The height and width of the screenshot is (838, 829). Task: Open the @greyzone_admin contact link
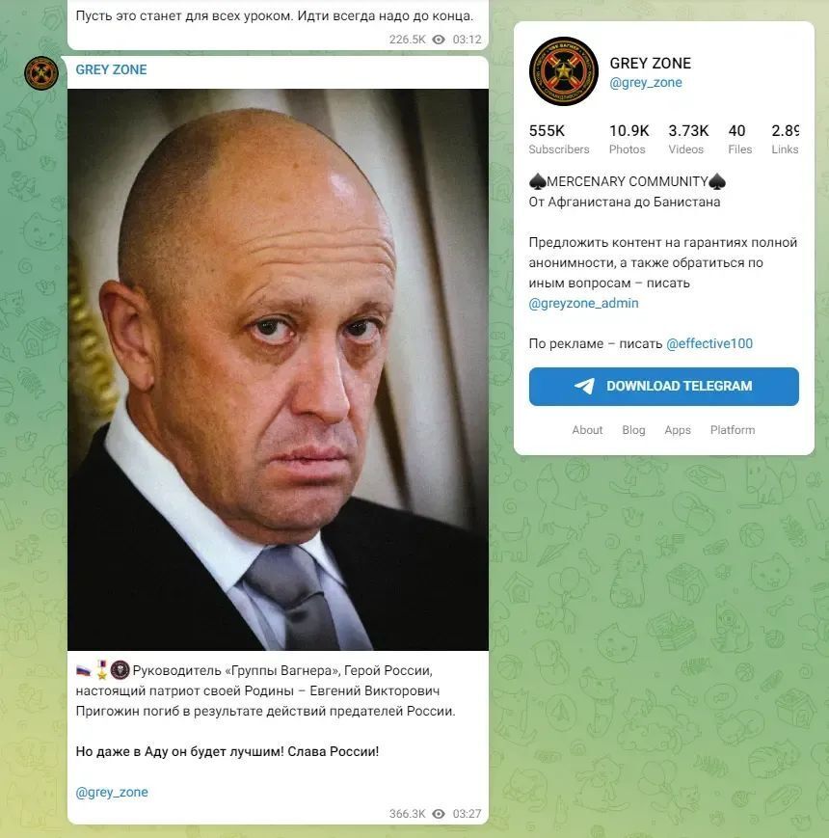tap(583, 303)
